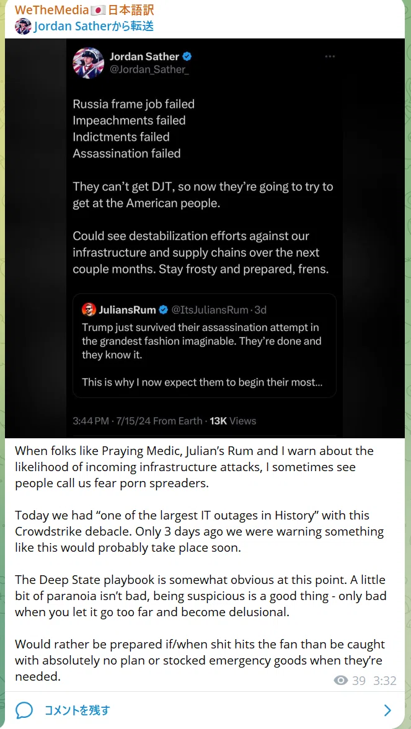This screenshot has width=411, height=729.
Task: Click the small forwarded-from Jordan Sather avatar
Action: coord(23,27)
